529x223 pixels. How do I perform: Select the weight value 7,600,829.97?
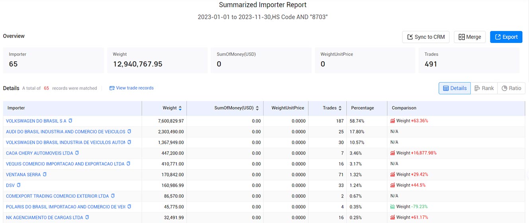tap(171, 121)
